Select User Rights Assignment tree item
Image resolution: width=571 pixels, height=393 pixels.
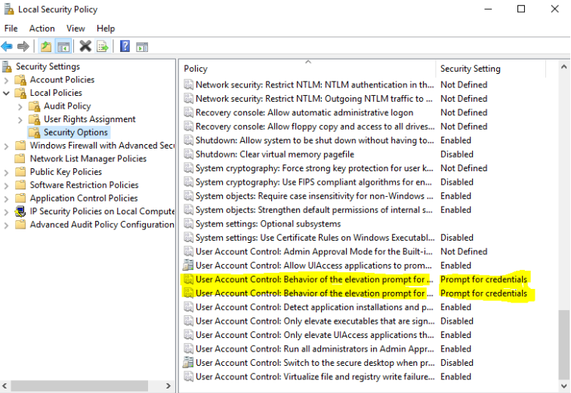90,119
